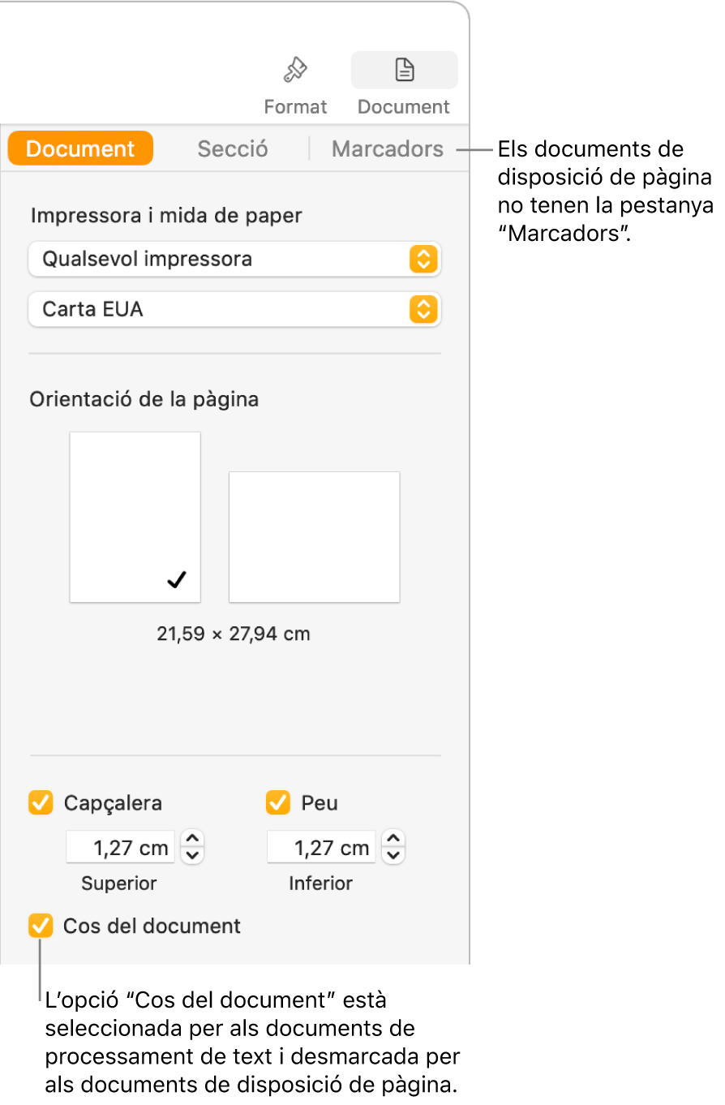Click the Superior header margin field
Viewport: 725px width, 1105px height.
coord(120,848)
